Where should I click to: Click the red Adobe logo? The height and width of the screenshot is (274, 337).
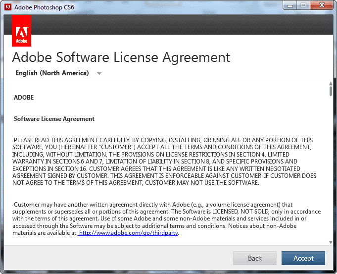(x=21, y=31)
